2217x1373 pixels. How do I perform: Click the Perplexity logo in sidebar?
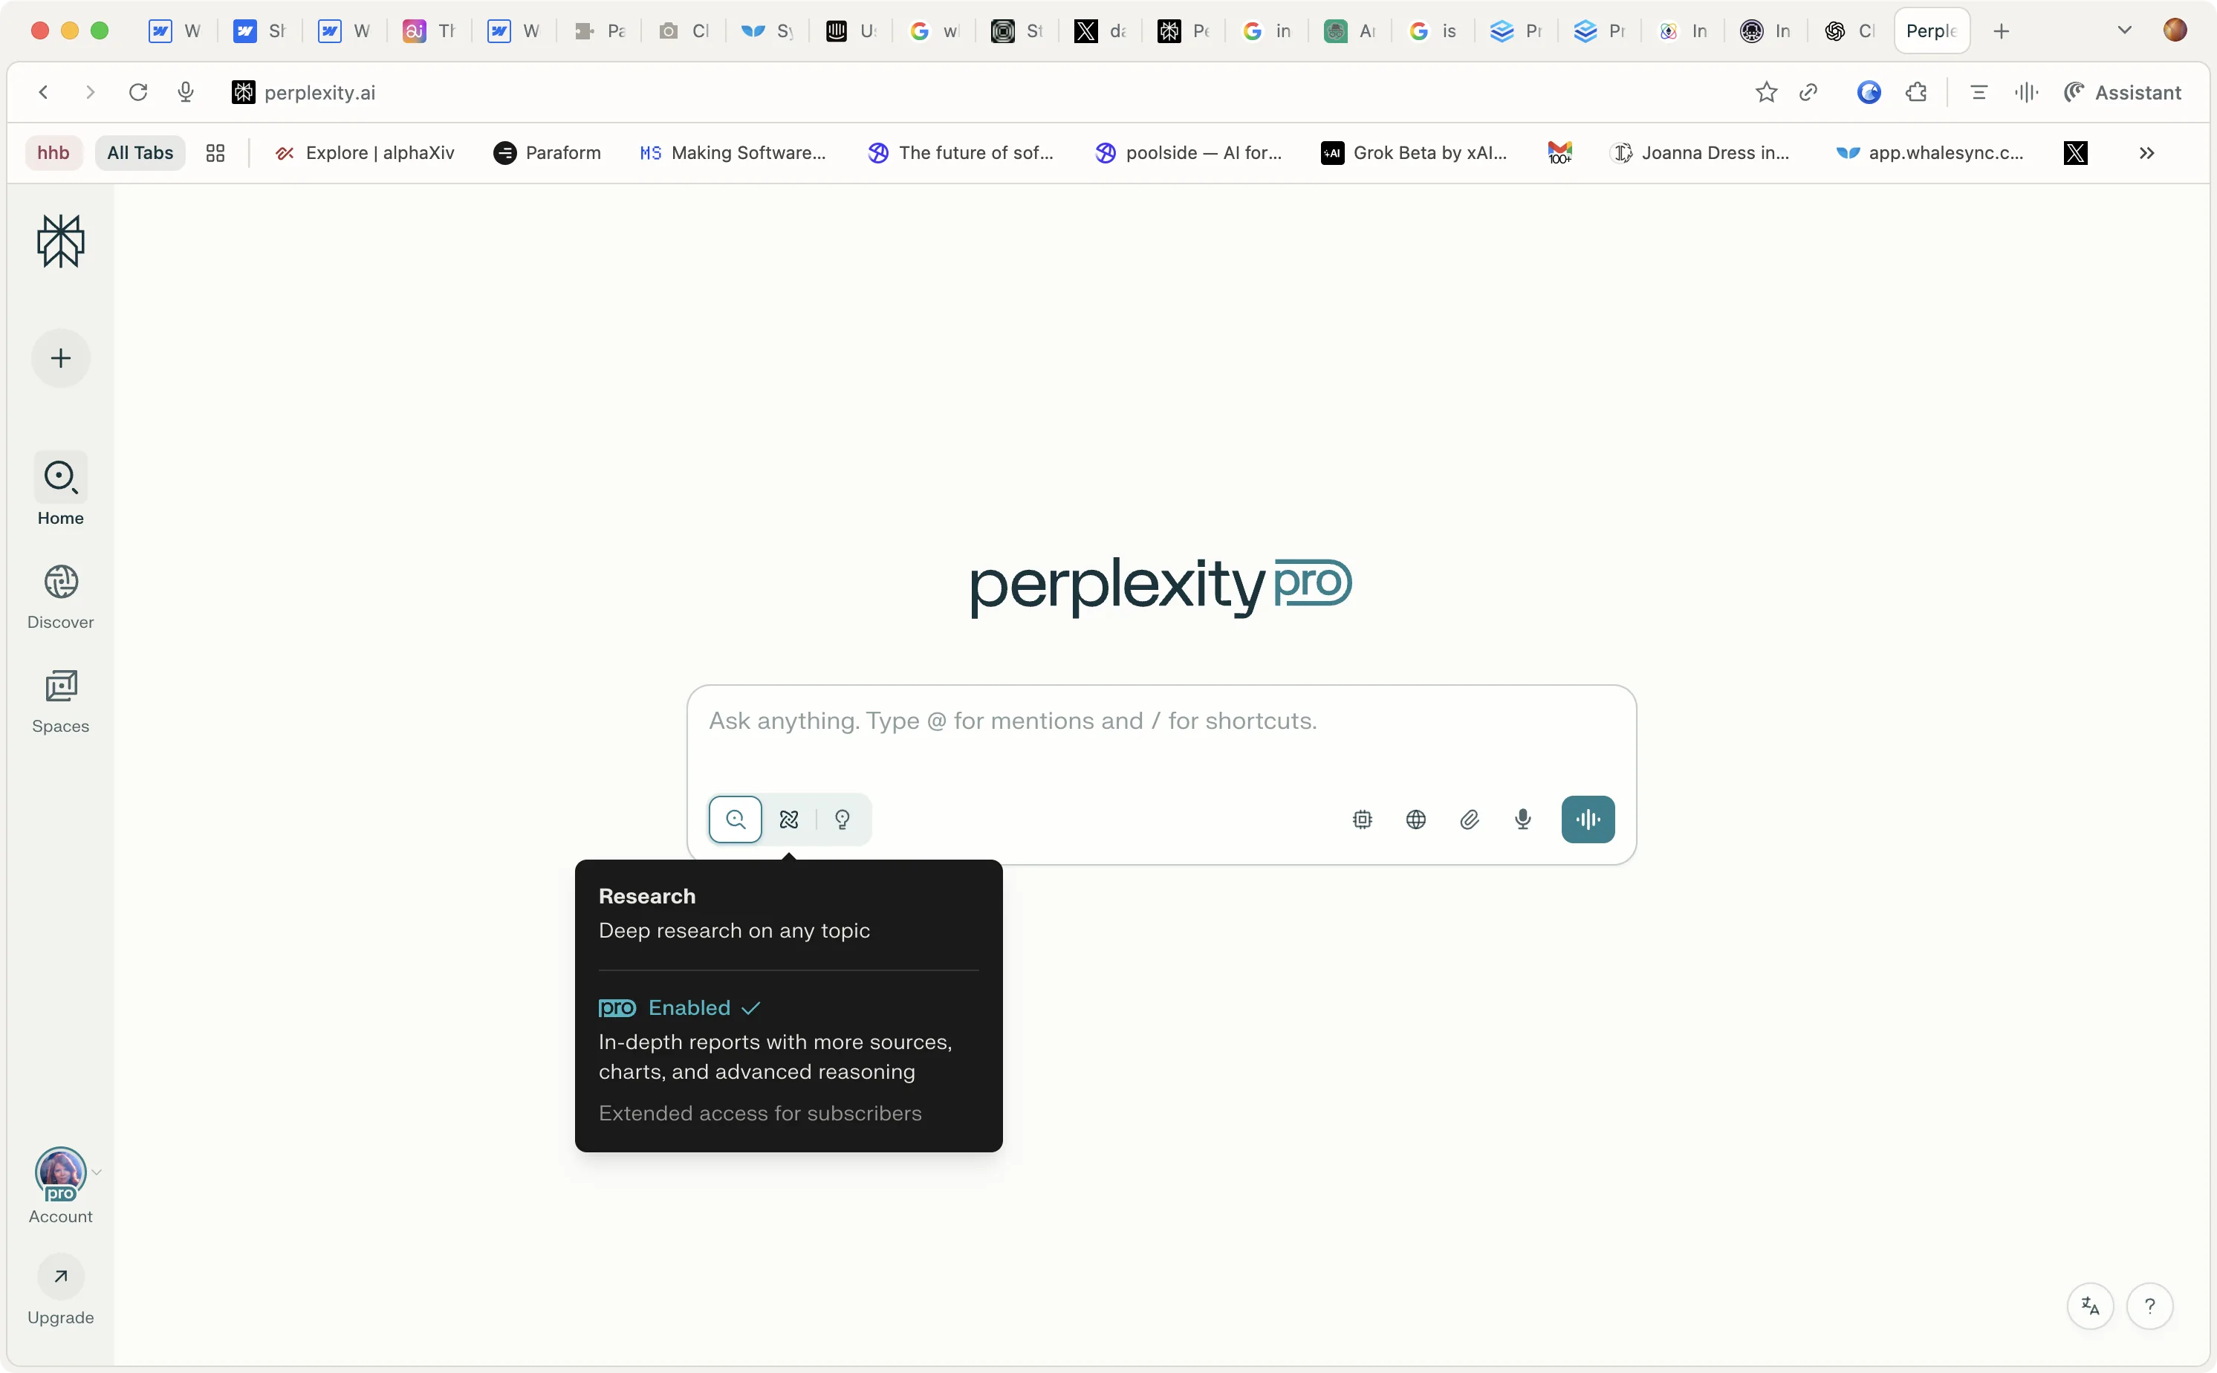pyautogui.click(x=61, y=241)
